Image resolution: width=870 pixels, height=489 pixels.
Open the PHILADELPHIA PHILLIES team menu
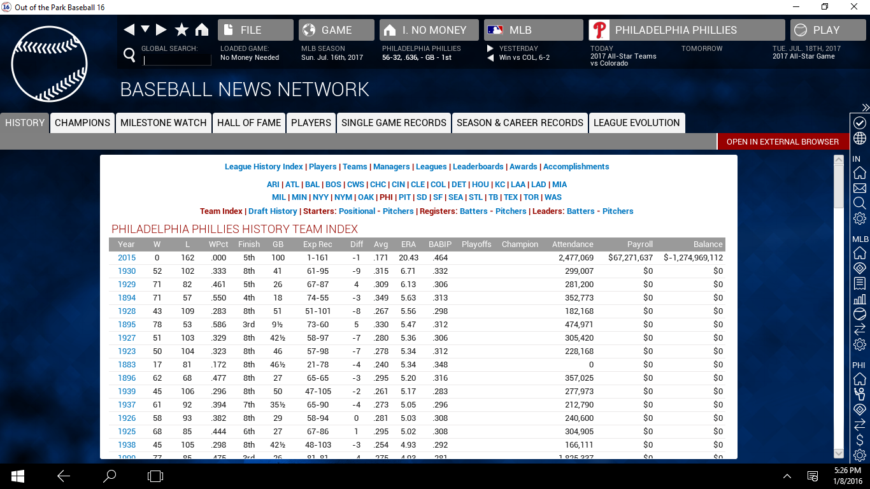click(687, 30)
